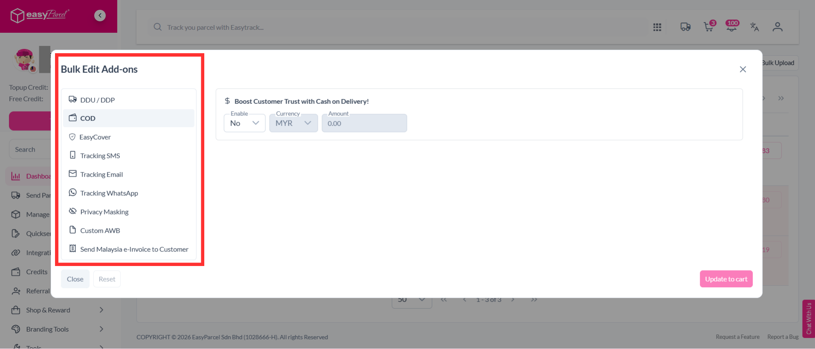Expand the Shop & Reward submenu arrow
Viewport: 815px width, 349px height.
point(102,310)
